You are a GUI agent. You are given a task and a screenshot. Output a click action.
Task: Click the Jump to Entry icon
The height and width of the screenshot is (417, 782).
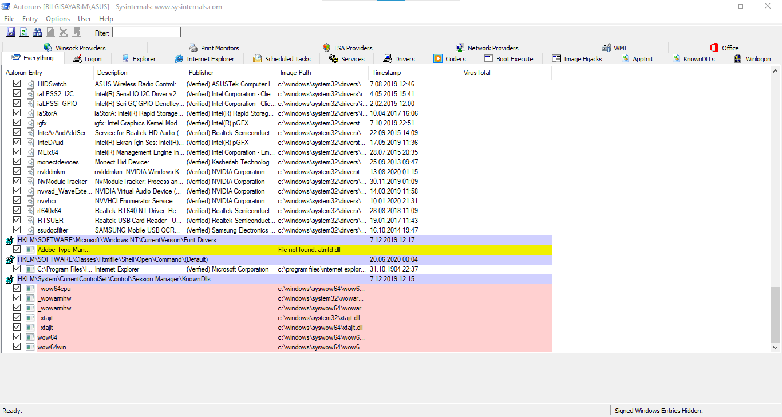77,33
